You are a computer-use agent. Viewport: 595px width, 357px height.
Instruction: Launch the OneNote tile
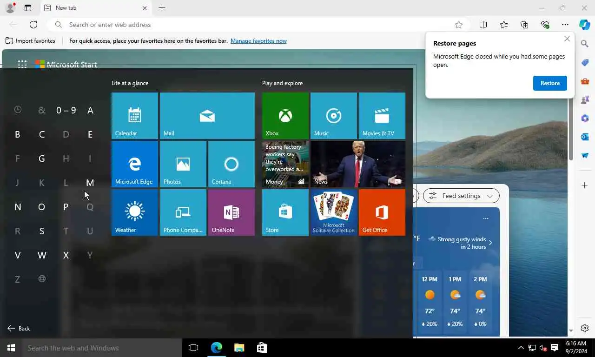coord(231,212)
